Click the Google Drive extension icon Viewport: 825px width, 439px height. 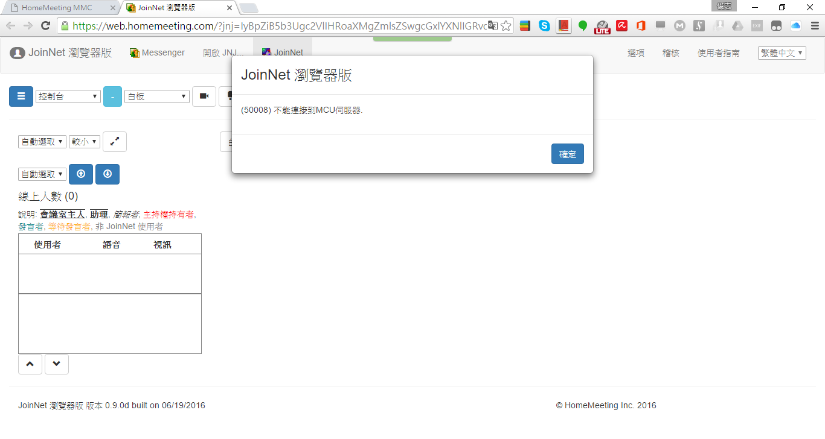(x=737, y=25)
